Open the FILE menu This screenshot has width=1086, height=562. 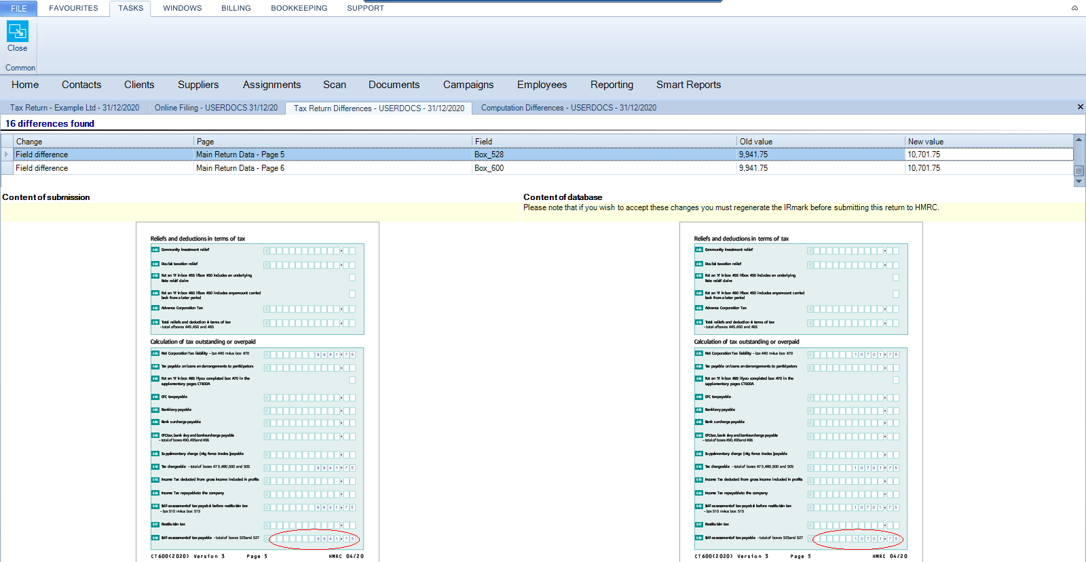tap(19, 8)
